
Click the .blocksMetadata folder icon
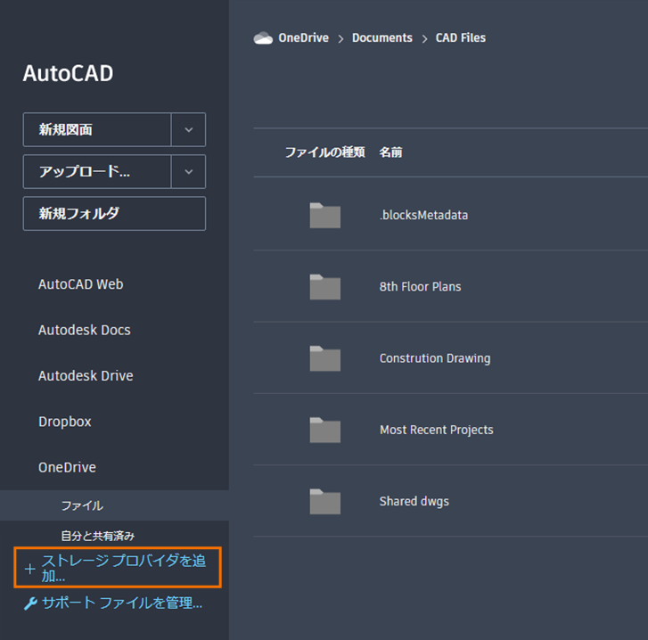[x=324, y=215]
